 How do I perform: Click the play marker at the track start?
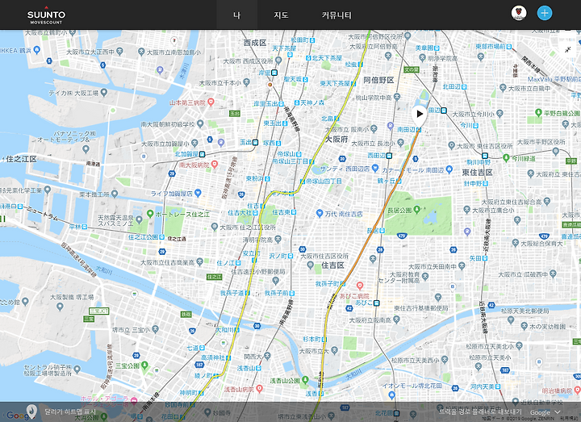coord(419,114)
